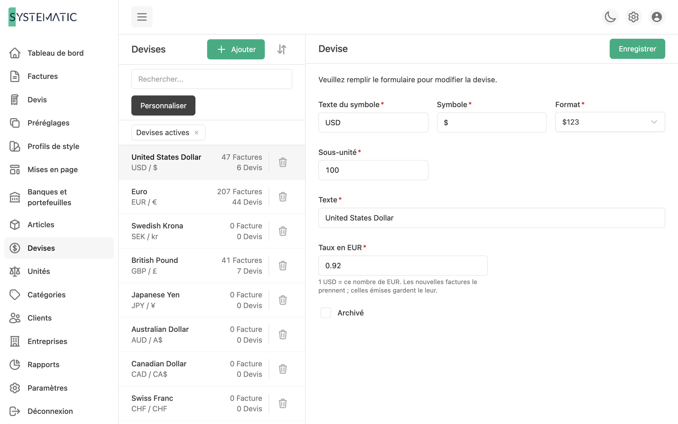The width and height of the screenshot is (678, 424).
Task: Click the Texte du symbole field
Action: point(373,122)
